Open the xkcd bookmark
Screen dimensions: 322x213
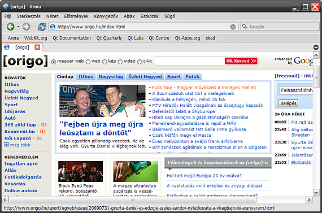(210, 38)
